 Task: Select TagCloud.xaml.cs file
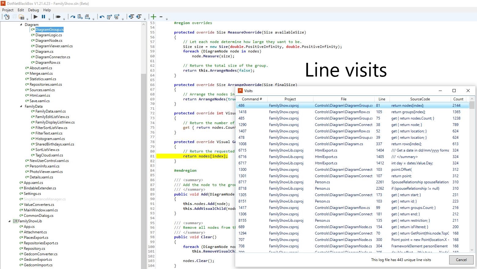[x=49, y=155]
